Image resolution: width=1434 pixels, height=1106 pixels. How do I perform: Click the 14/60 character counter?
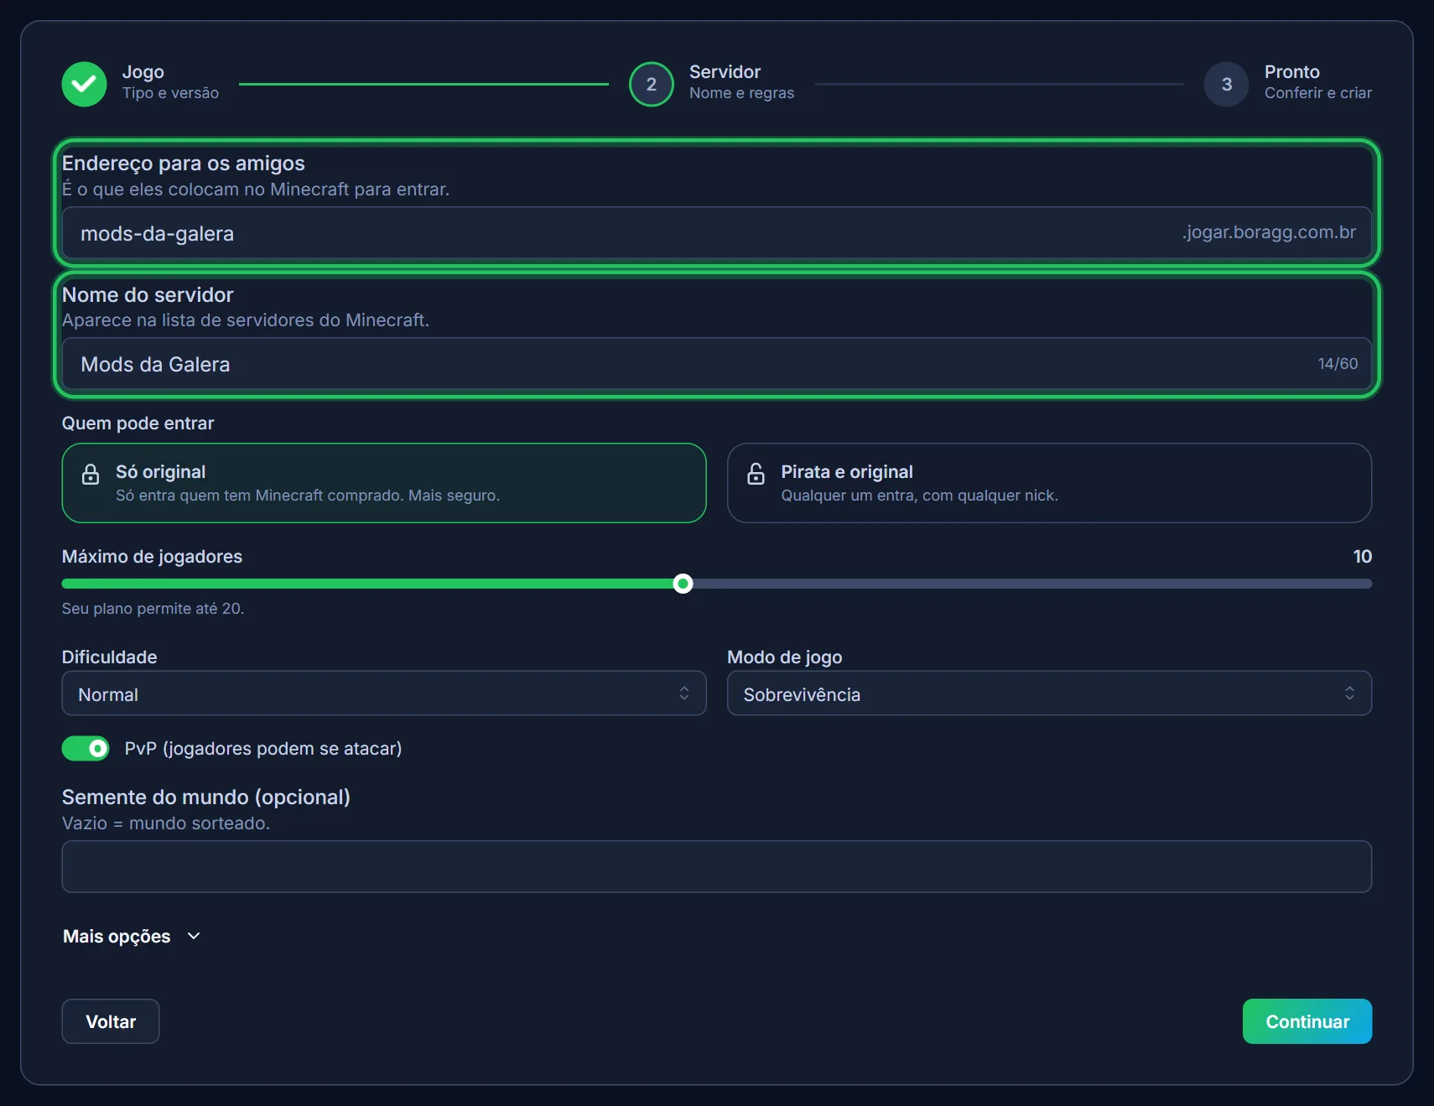1338,364
